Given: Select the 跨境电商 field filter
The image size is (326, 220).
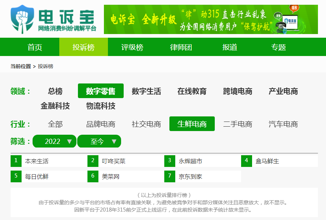Looking at the screenshot, I should (x=237, y=91).
